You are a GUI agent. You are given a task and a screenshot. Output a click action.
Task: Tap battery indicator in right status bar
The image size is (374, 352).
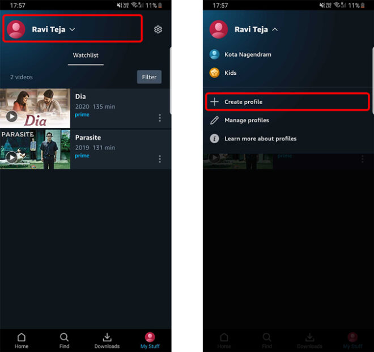pyautogui.click(x=363, y=5)
